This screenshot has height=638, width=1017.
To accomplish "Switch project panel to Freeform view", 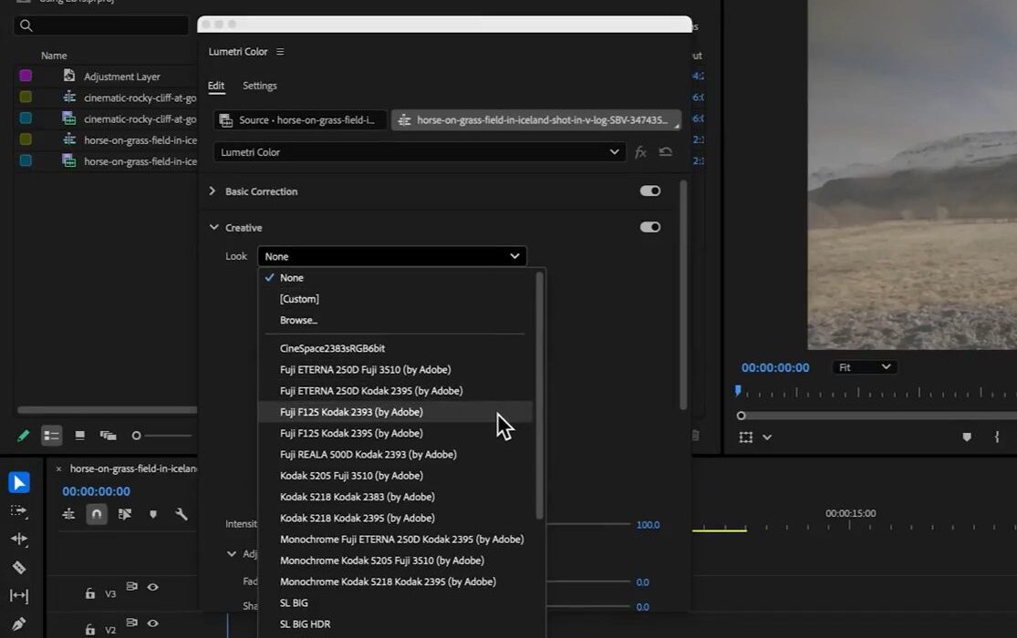I will pos(108,436).
